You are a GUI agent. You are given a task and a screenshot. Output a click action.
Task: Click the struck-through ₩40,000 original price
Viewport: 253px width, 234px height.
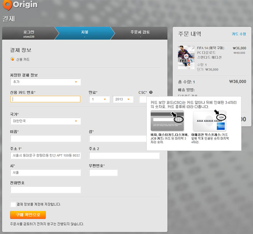point(239,53)
